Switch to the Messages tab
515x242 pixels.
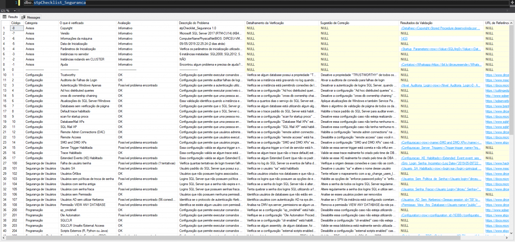[31, 17]
